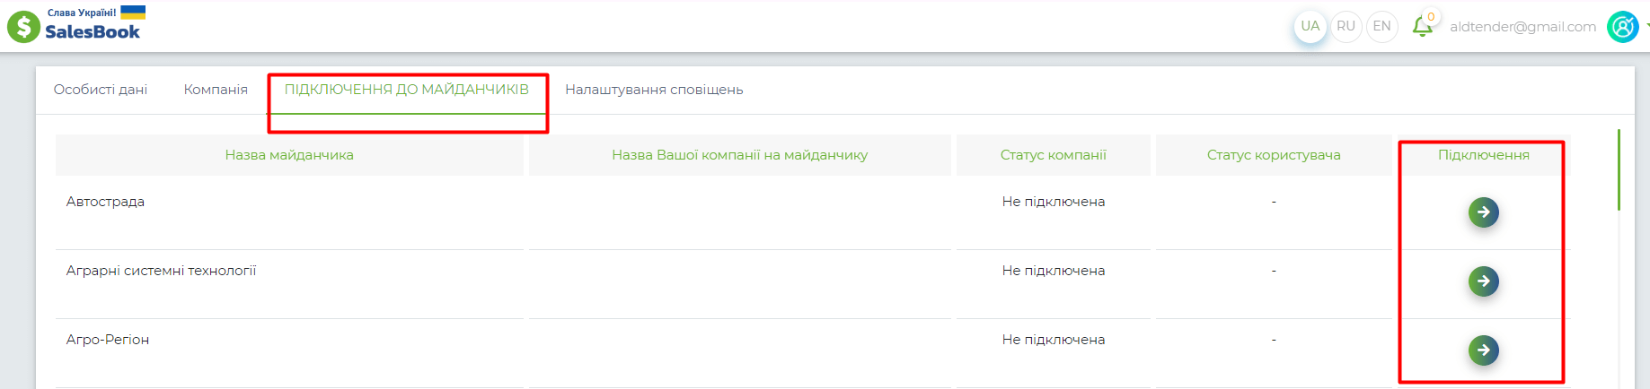Switch language to EN
Screen dimensions: 1650x389
pos(1381,26)
